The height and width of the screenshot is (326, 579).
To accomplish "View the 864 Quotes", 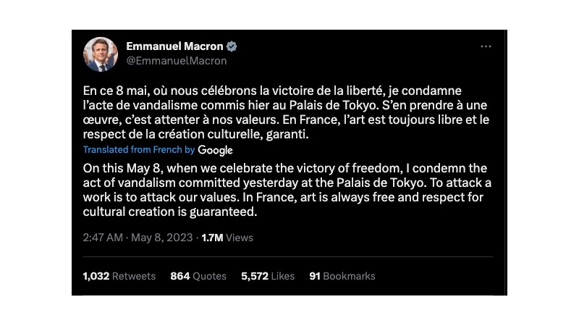I will 198,276.
